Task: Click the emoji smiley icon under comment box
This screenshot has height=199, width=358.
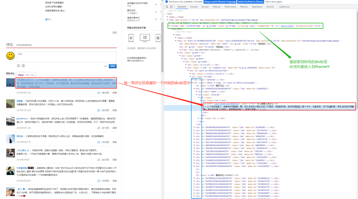Action: 19,66
